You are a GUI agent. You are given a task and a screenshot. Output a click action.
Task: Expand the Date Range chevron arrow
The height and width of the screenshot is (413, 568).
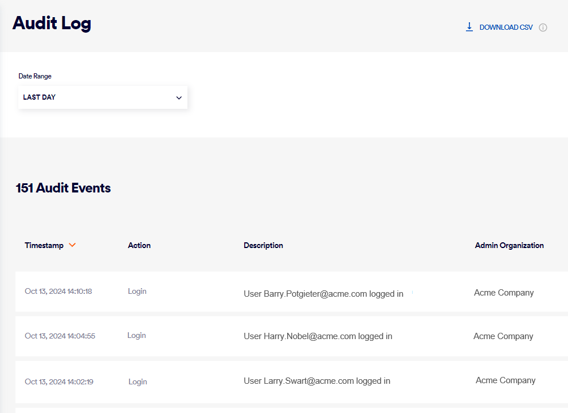tap(179, 98)
